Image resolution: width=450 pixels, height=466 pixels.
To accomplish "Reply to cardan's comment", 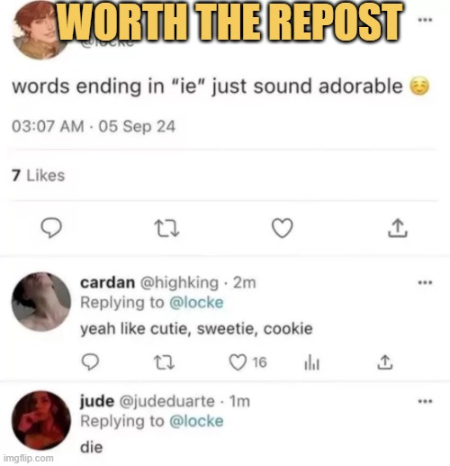I will [90, 362].
